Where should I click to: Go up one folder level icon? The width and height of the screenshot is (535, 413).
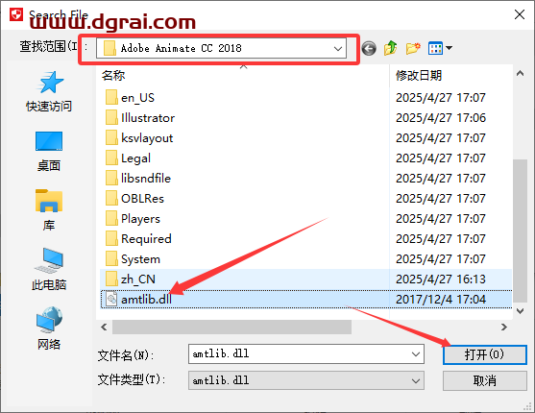[391, 48]
